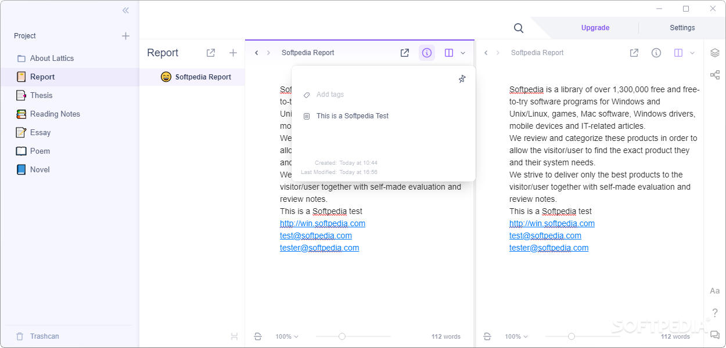Click the emoji icon of Softpedia Report
726x348 pixels.
[x=166, y=77]
